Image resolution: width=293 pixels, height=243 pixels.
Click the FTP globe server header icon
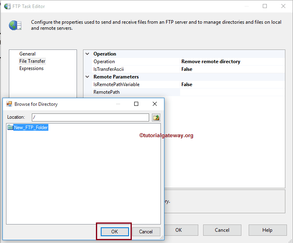click(15, 25)
